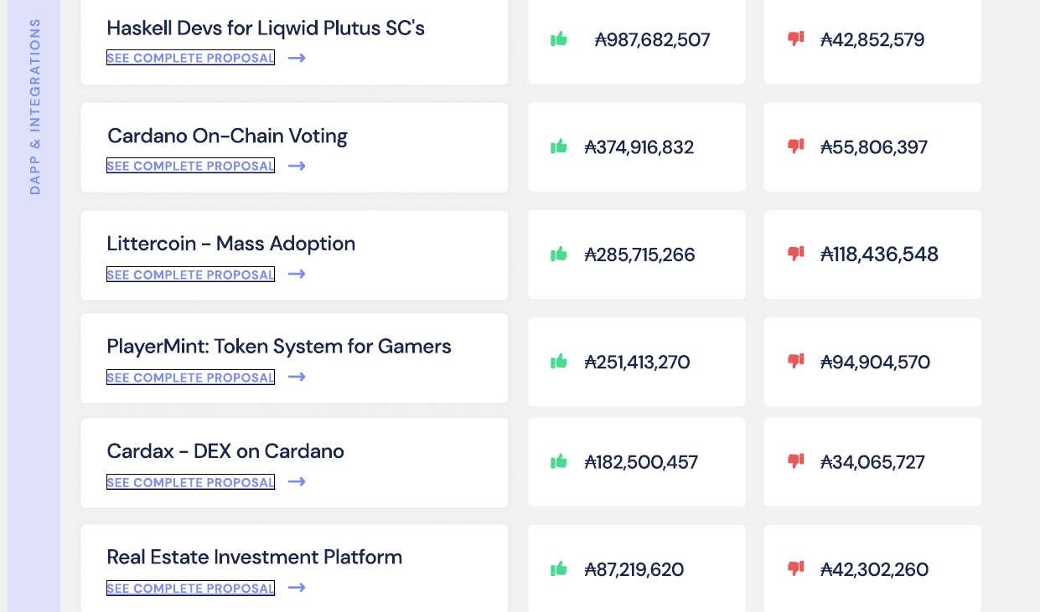
Task: Click arrow icon under PlayerMint title
Action: pyautogui.click(x=297, y=378)
